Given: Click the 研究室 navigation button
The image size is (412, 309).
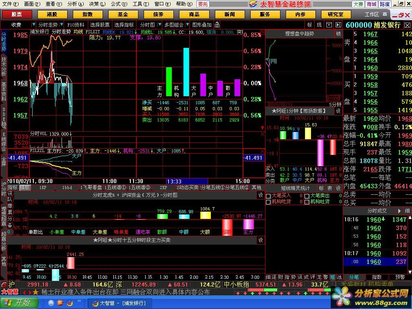Looking at the screenshot, I should coord(336,14).
